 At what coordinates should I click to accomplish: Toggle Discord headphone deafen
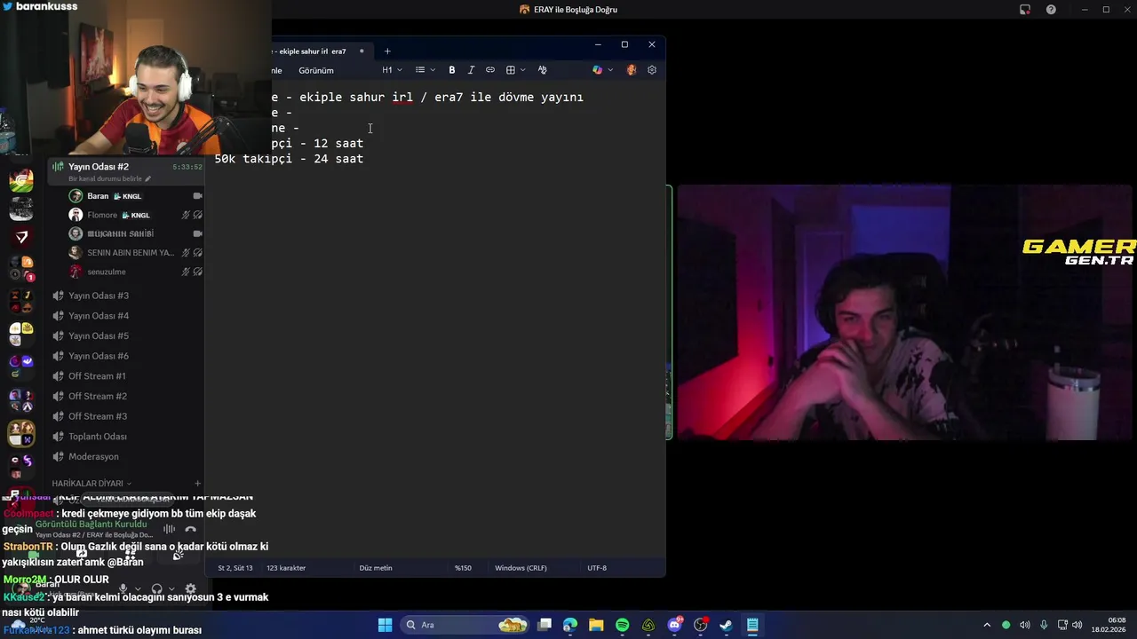tap(157, 588)
